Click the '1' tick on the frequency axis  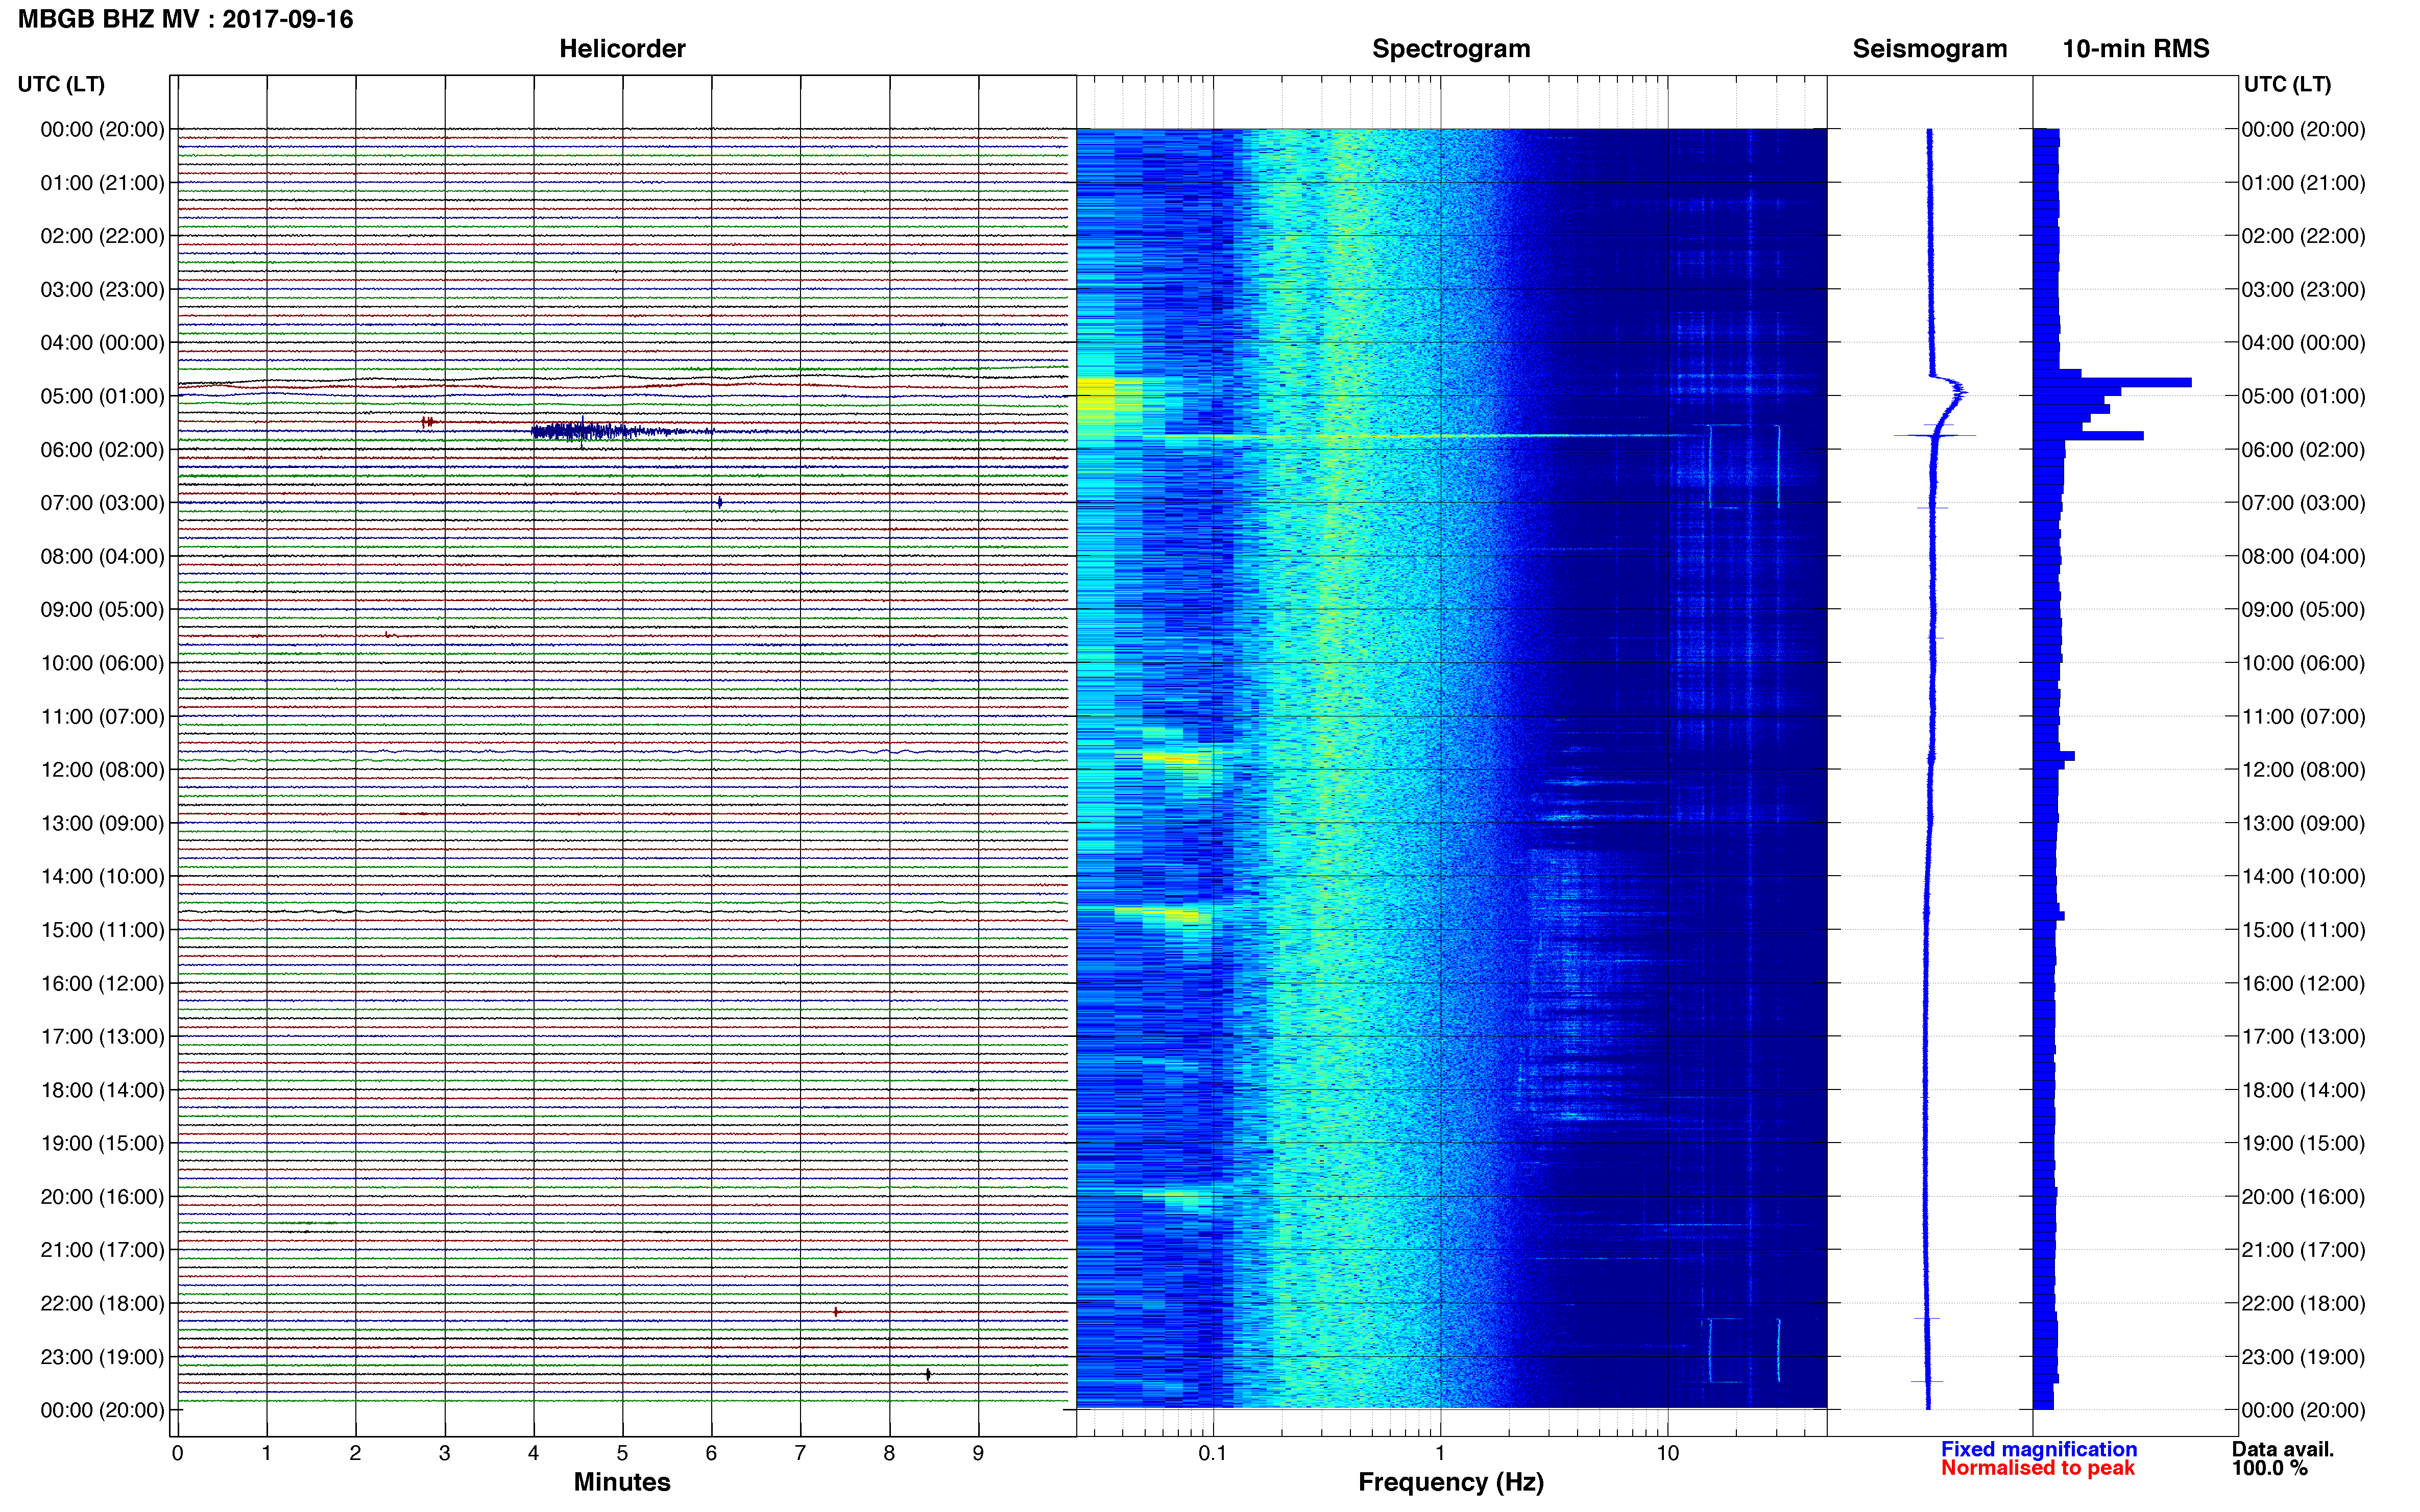[x=1441, y=1453]
